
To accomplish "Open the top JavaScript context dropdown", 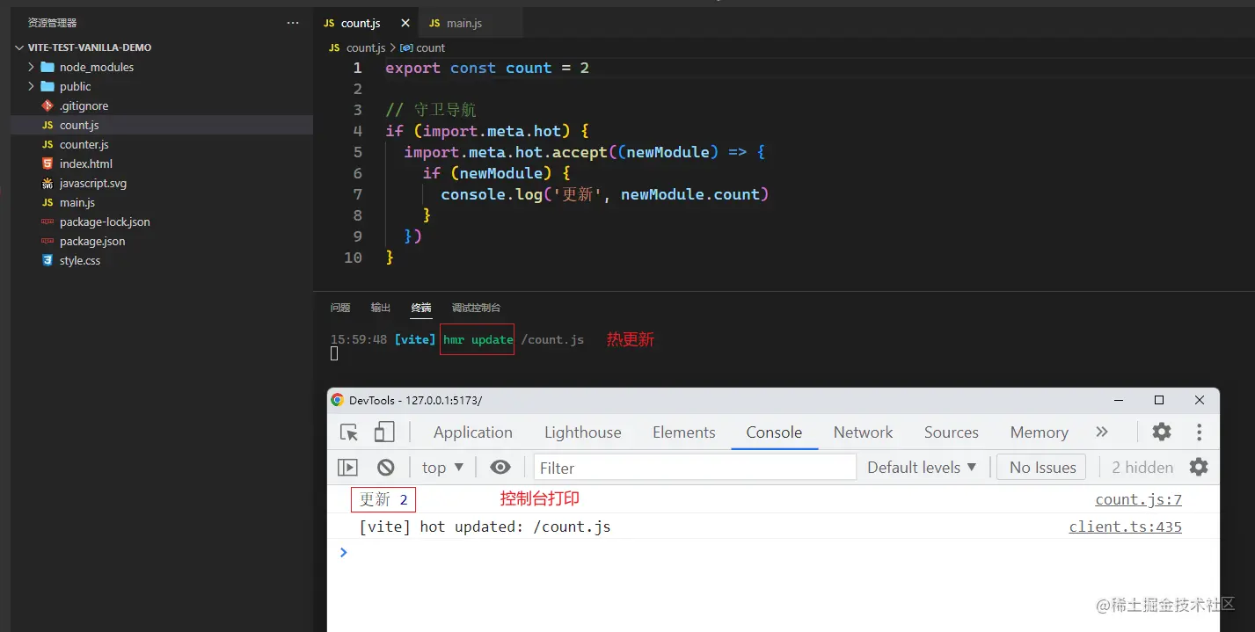I will coord(442,468).
